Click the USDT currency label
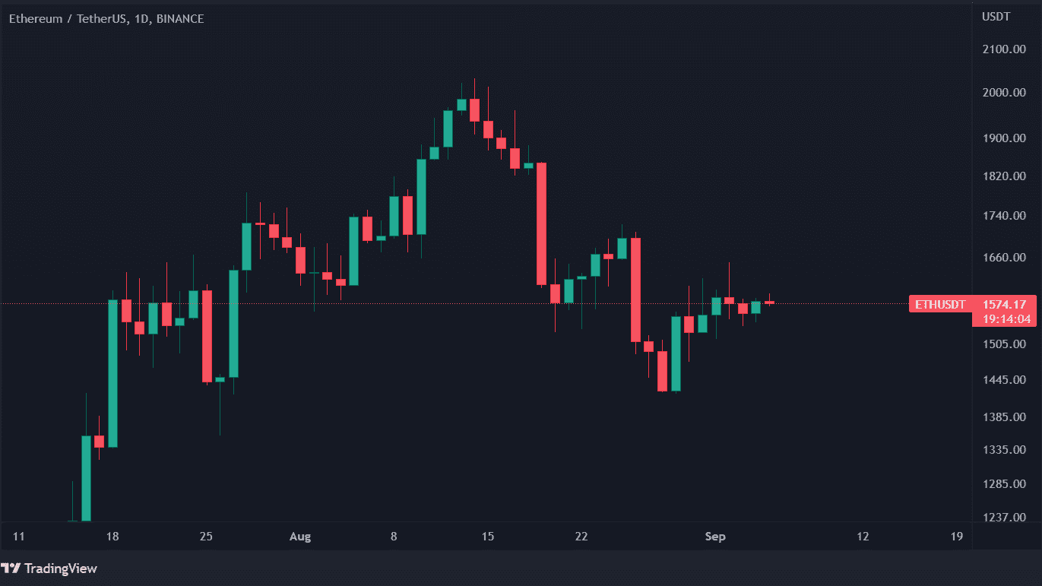The height and width of the screenshot is (586, 1042). point(996,17)
